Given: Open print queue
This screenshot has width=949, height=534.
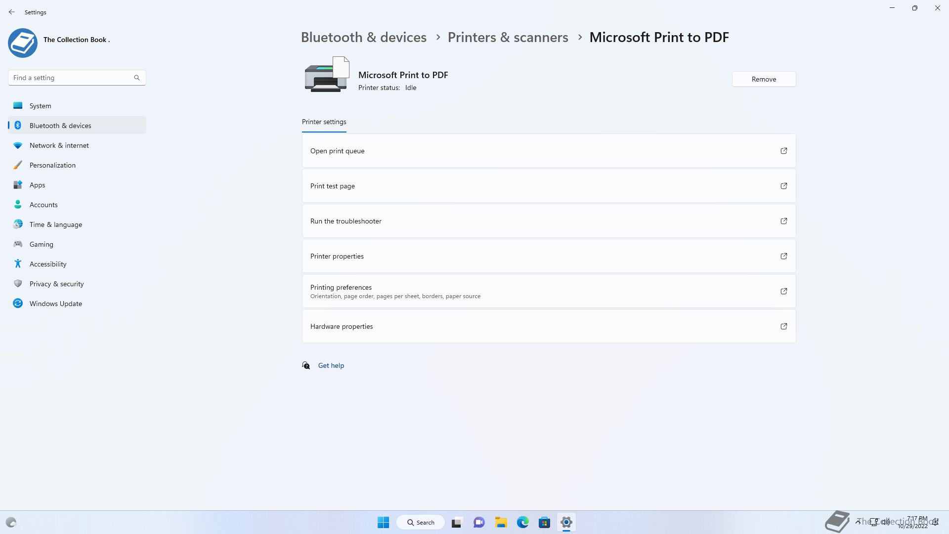Looking at the screenshot, I should (x=549, y=151).
